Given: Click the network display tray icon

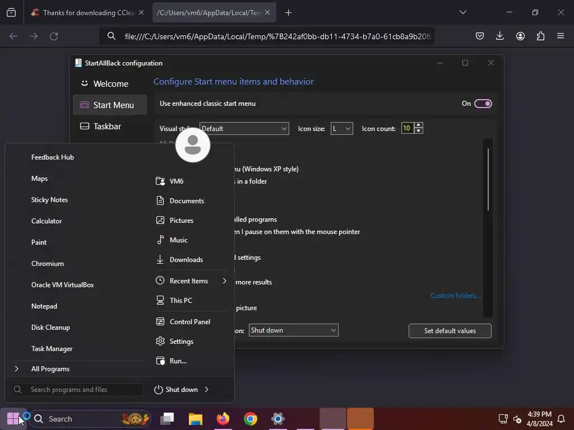Looking at the screenshot, I should pos(503,419).
